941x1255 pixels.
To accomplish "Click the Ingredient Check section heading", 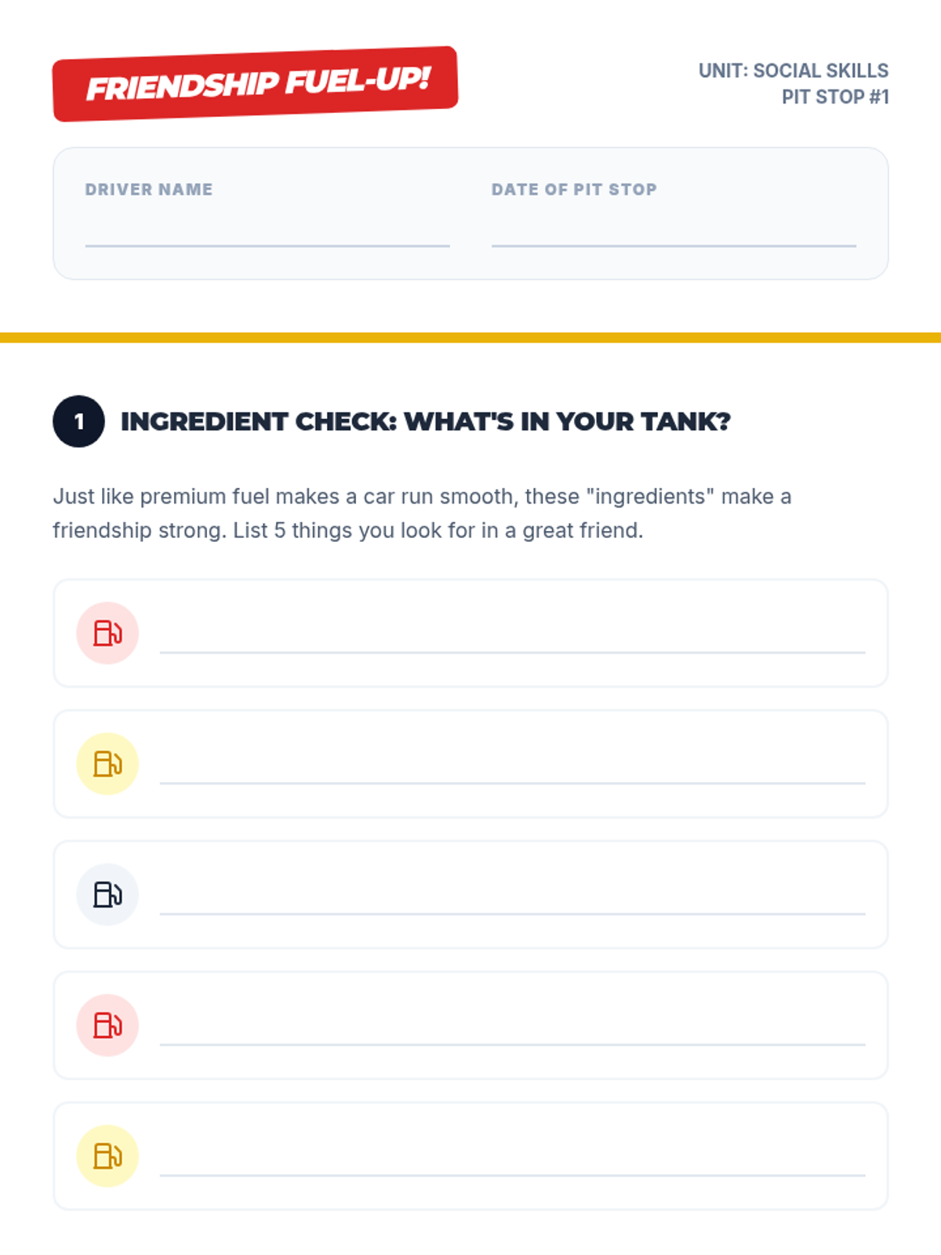I will pos(425,422).
